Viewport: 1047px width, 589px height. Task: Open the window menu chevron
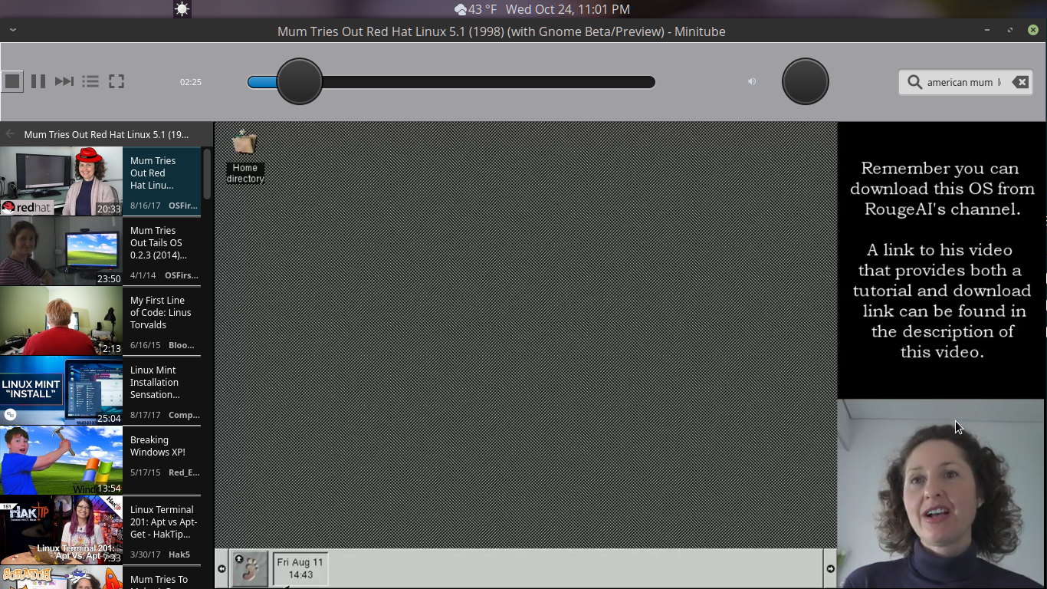tap(13, 31)
